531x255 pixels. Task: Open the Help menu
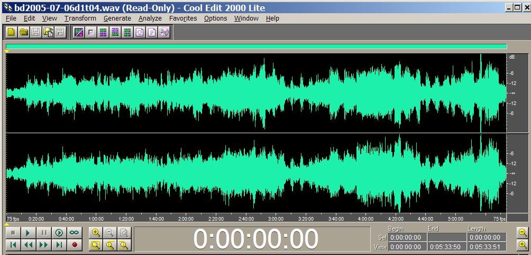point(272,18)
